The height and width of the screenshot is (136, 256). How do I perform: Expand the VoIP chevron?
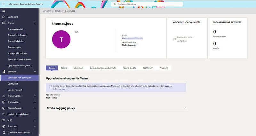[35, 120]
